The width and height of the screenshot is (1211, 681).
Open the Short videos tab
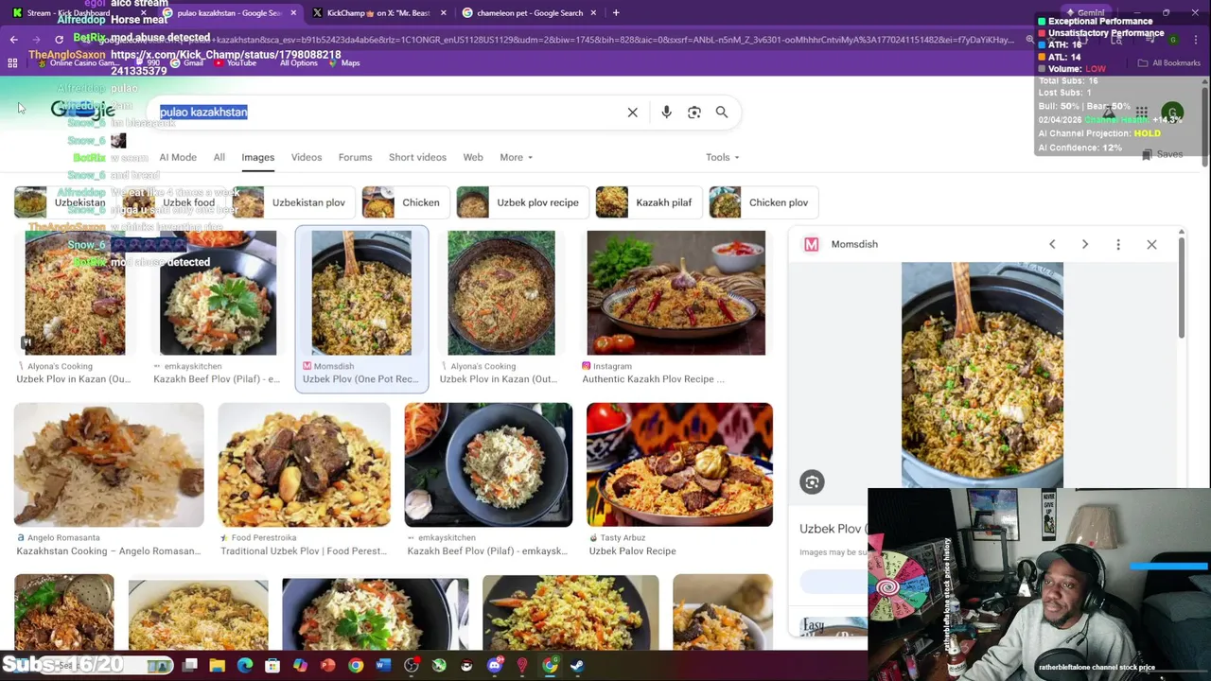pos(417,157)
